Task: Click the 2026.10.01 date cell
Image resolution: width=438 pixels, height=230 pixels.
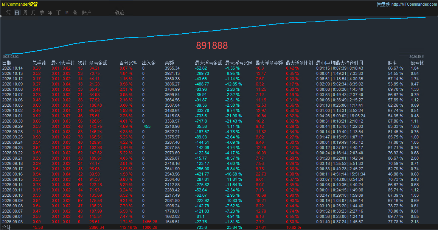Action: 12,116
